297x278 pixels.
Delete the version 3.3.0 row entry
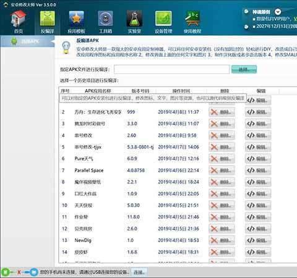[222, 124]
